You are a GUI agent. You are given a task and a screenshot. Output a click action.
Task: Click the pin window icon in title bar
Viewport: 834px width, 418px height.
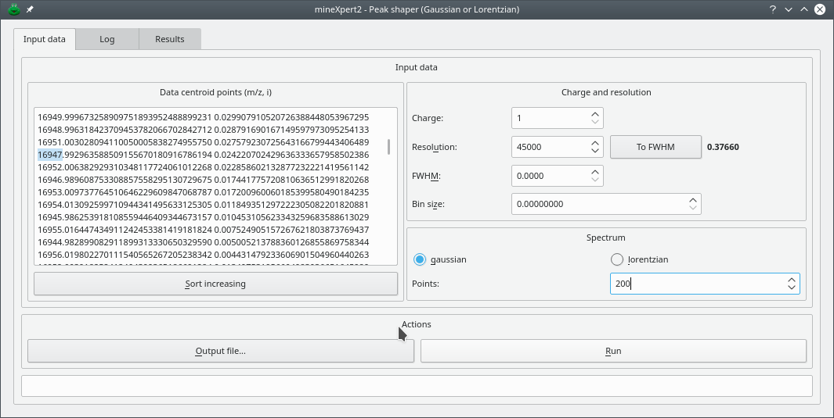point(30,9)
